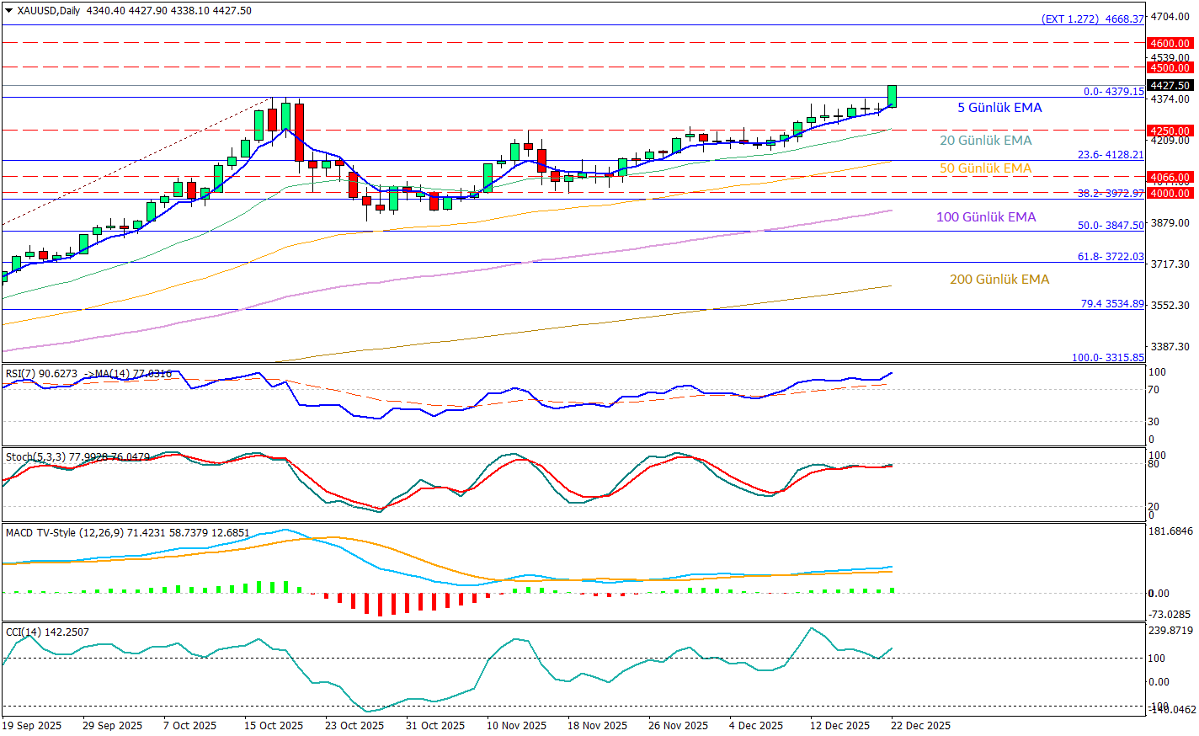Click the 5 Günlük EMA label
The width and height of the screenshot is (1199, 736).
click(x=999, y=108)
